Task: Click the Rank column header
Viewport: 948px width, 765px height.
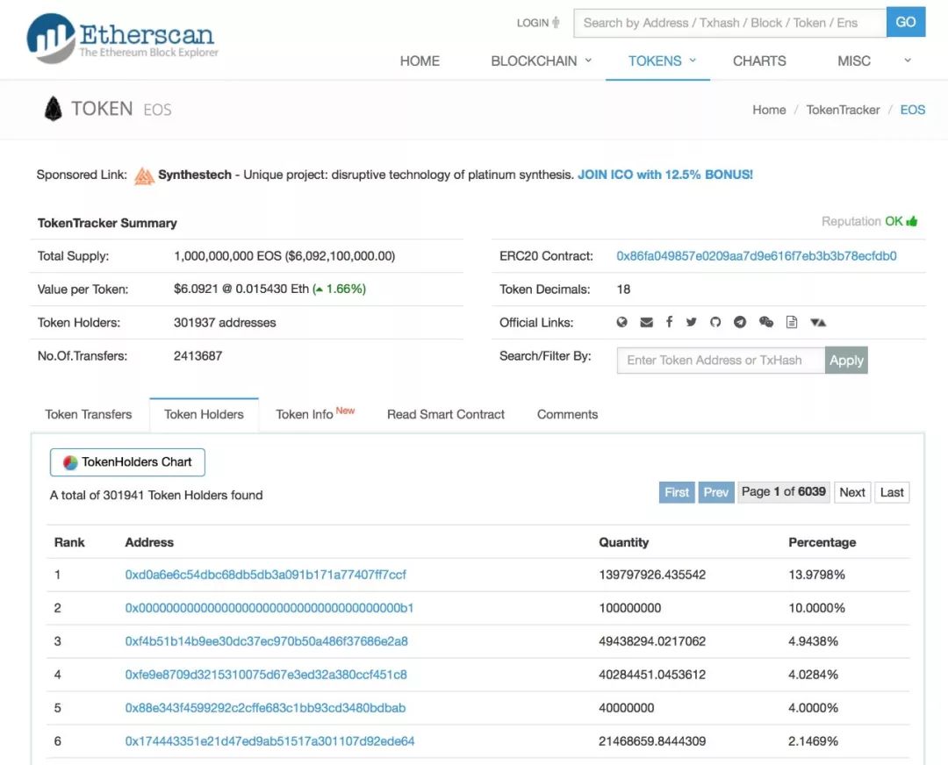Action: coord(69,543)
